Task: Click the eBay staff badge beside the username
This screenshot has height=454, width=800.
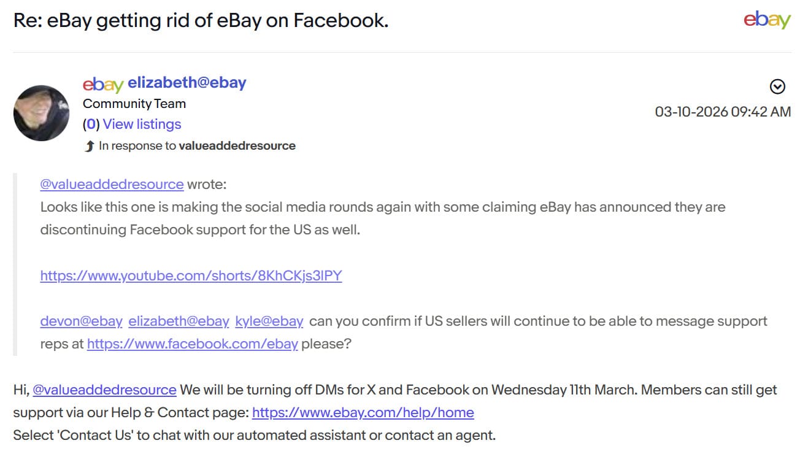Action: (103, 84)
